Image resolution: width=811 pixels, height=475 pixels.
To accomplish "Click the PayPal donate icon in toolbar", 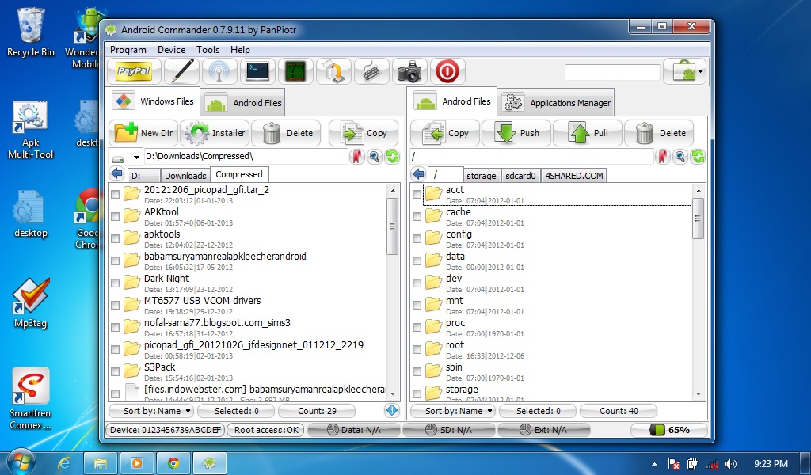I will [x=133, y=71].
